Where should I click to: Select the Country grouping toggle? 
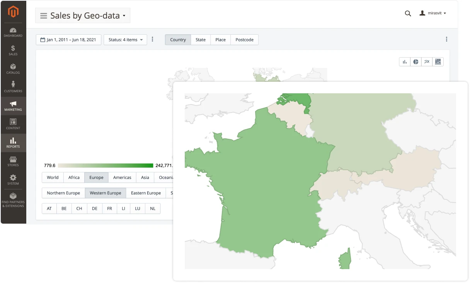click(x=177, y=39)
